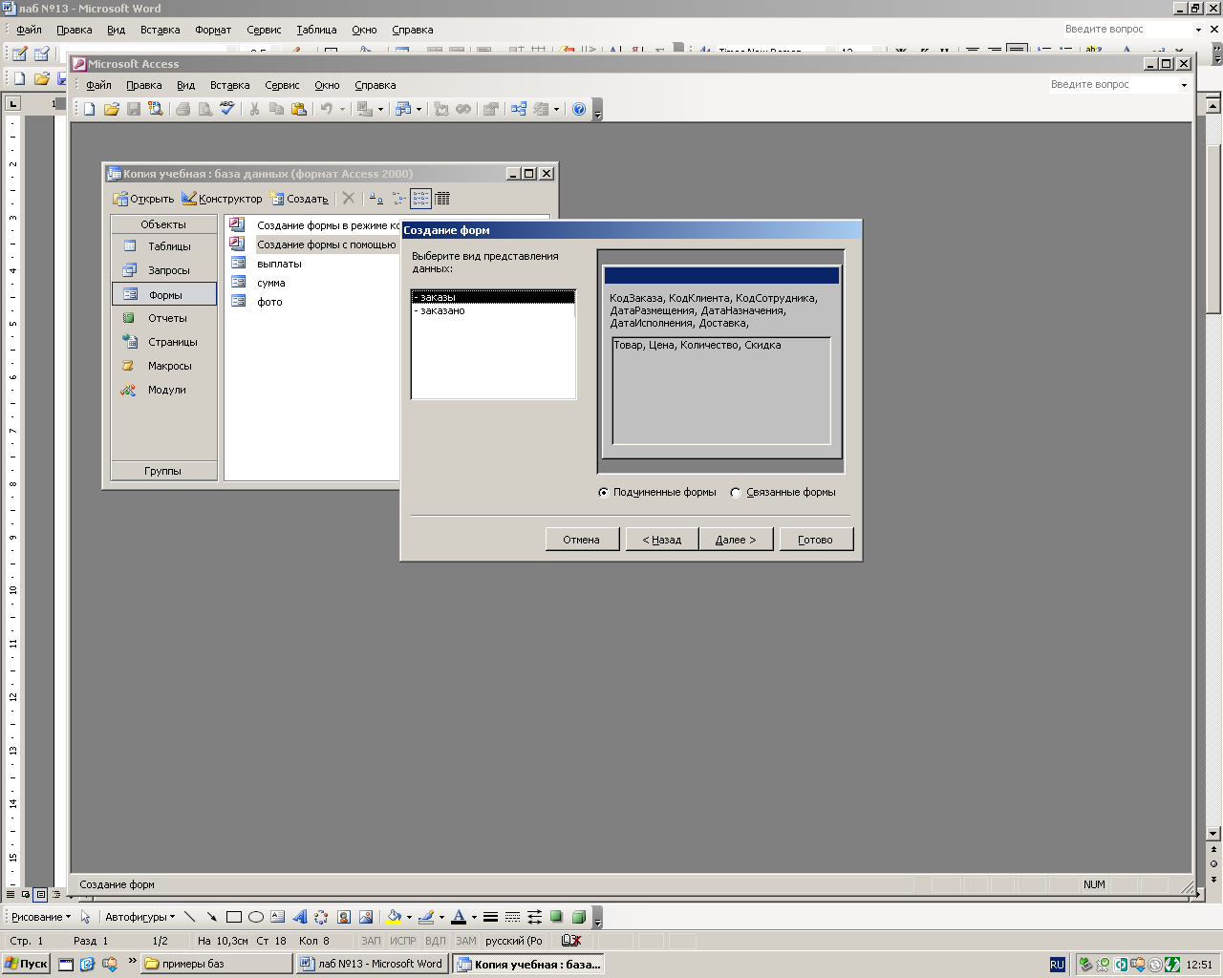
Task: Insert WordArt from drawing toolbar
Action: click(x=300, y=917)
